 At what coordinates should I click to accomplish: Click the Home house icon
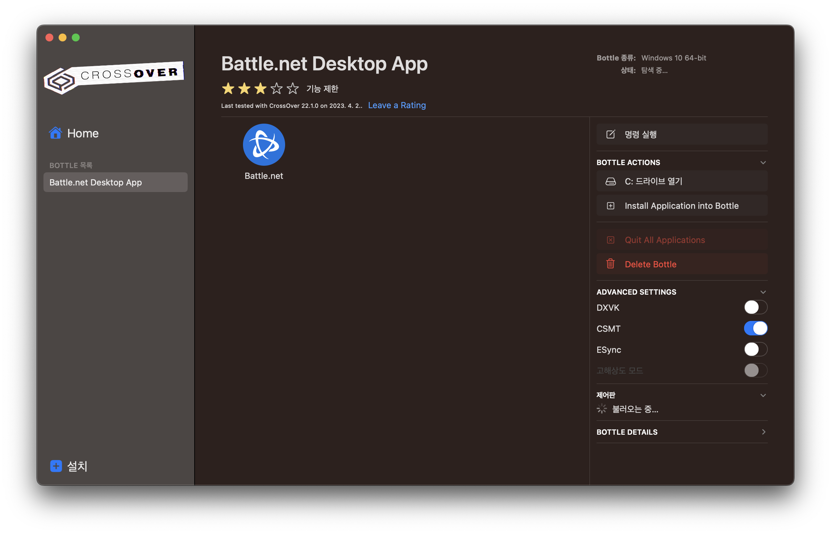coord(56,133)
